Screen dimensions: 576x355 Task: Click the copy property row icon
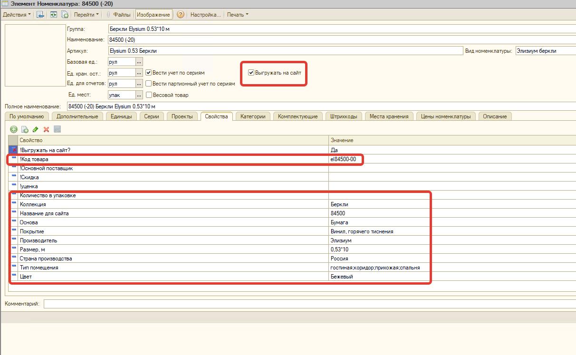point(25,129)
